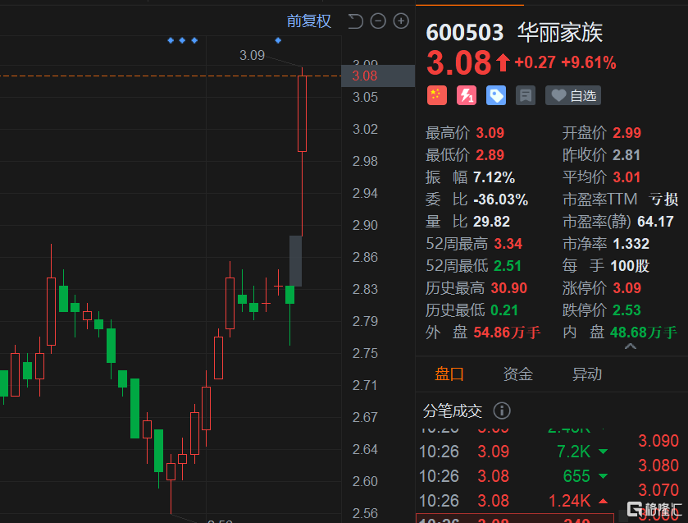The width and height of the screenshot is (688, 523).
Task: Click the +9.61% change percentage
Action: [x=589, y=63]
